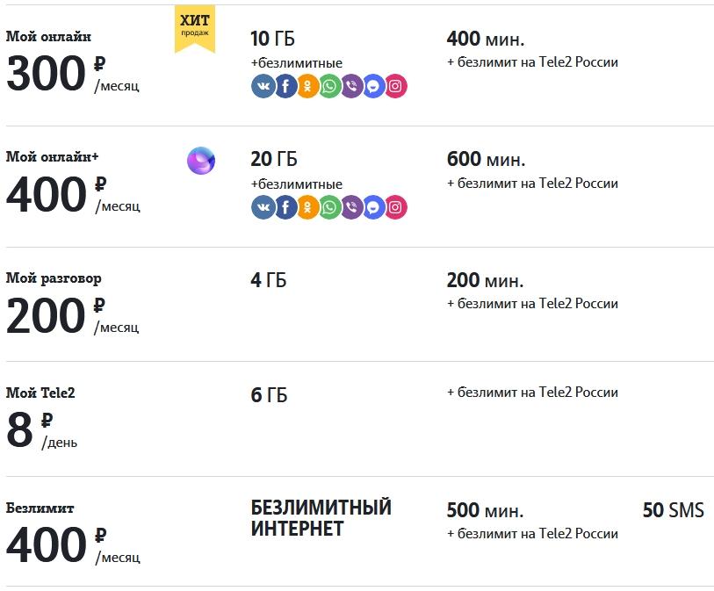Click VK icon in Мой онлайн+ tariff row
The width and height of the screenshot is (714, 591).
(263, 207)
